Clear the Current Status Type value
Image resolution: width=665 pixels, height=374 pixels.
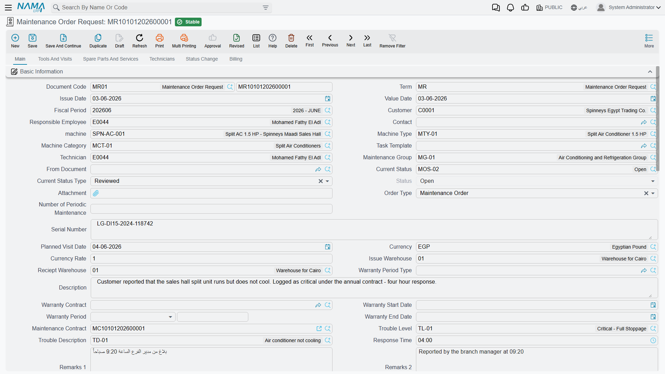point(321,181)
